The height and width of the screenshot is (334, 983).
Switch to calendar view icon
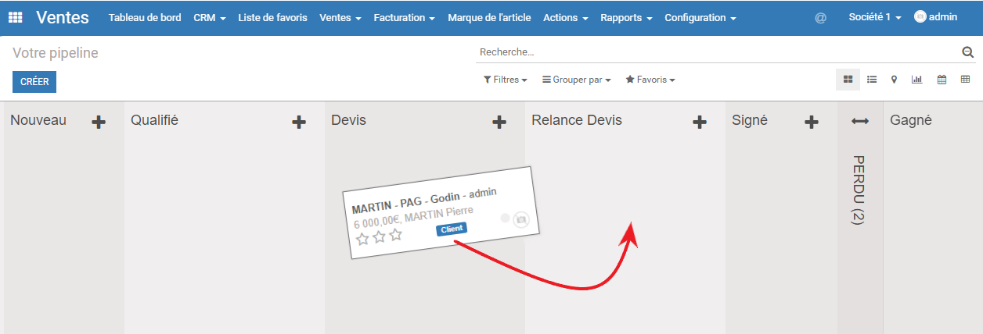point(942,80)
